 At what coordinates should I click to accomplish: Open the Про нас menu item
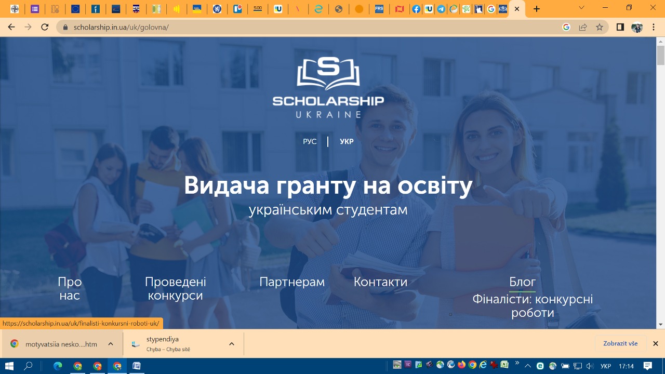70,288
